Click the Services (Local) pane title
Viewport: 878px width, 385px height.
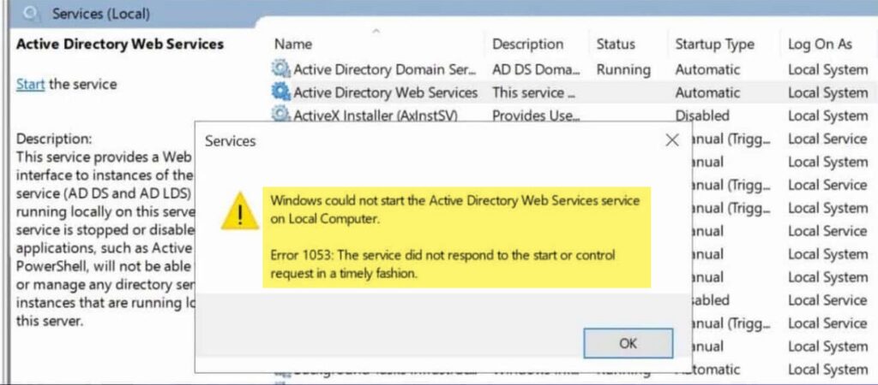click(x=101, y=14)
